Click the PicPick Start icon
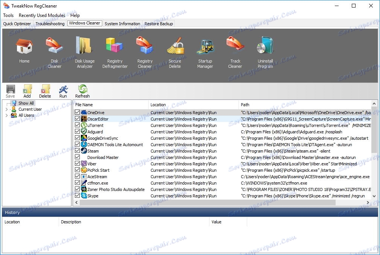 point(84,170)
